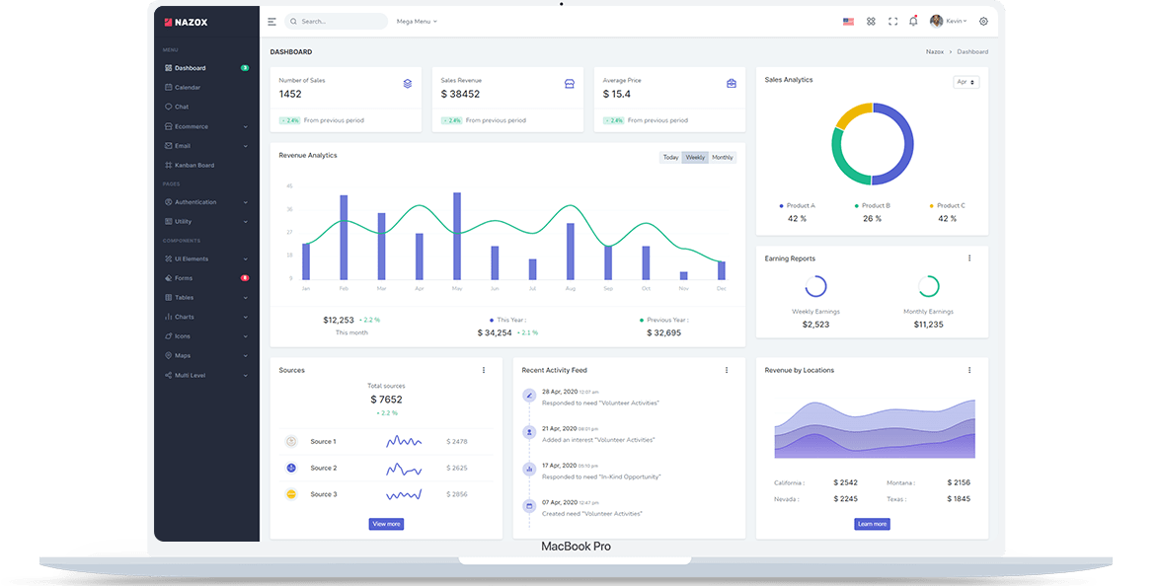1160x586 pixels.
Task: Click the Nazox breadcrumb link
Action: coord(934,51)
